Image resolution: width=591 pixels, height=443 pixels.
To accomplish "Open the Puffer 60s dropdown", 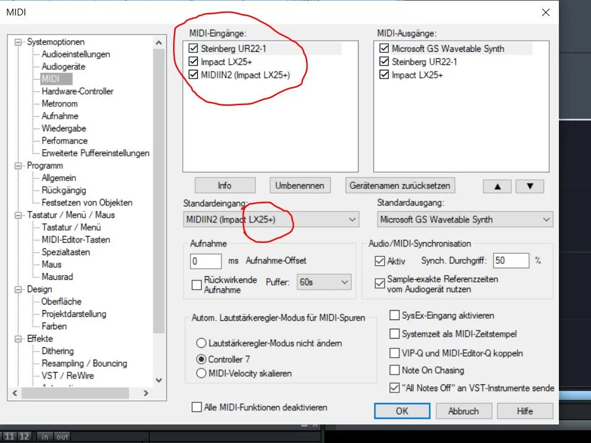I will 324,282.
